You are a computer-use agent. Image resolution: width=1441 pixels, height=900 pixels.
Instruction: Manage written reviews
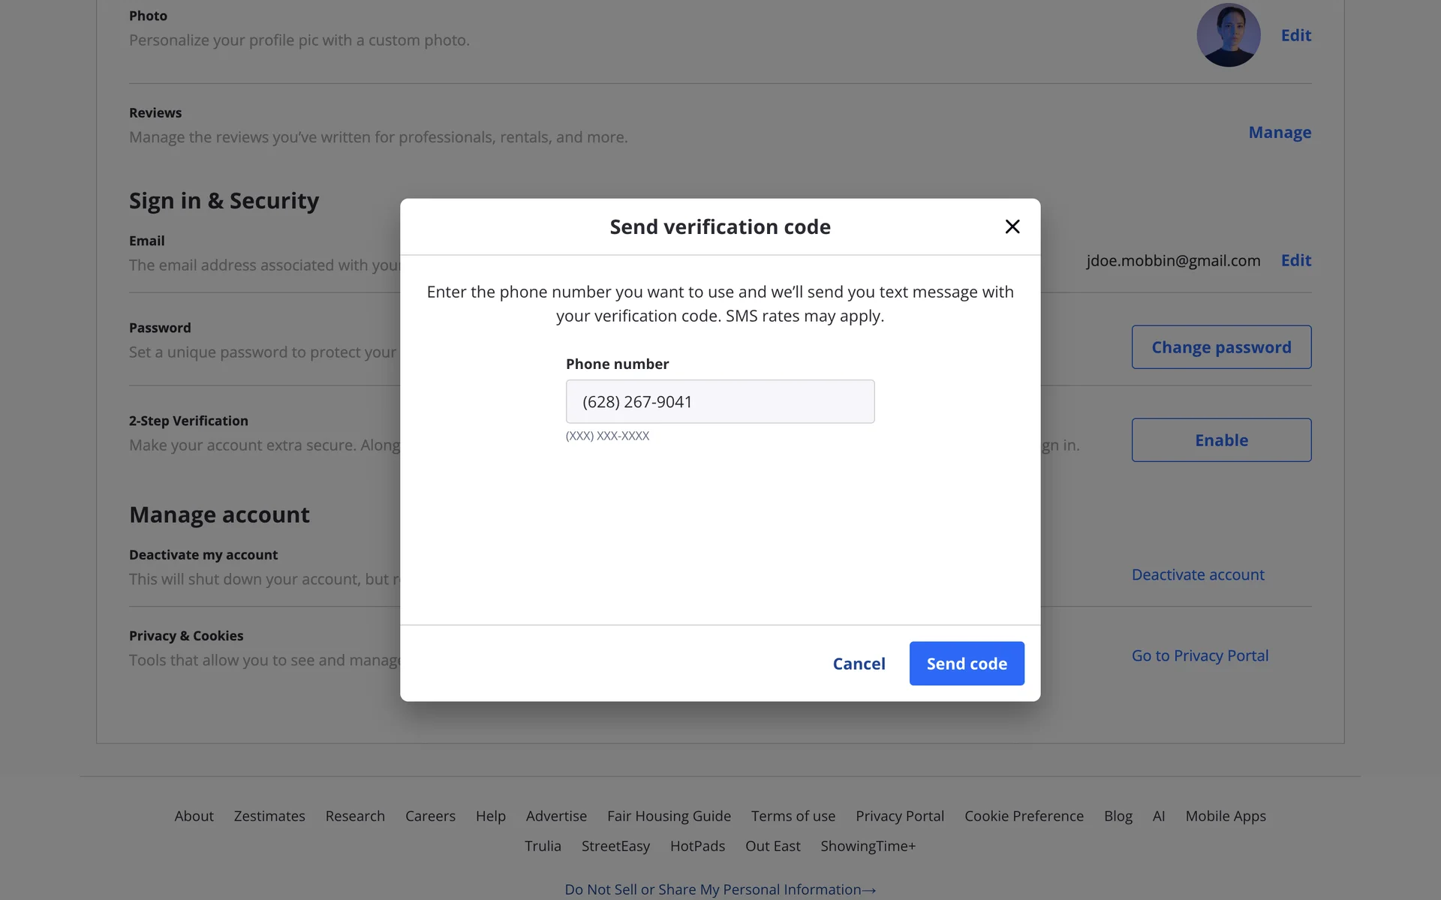1279,133
